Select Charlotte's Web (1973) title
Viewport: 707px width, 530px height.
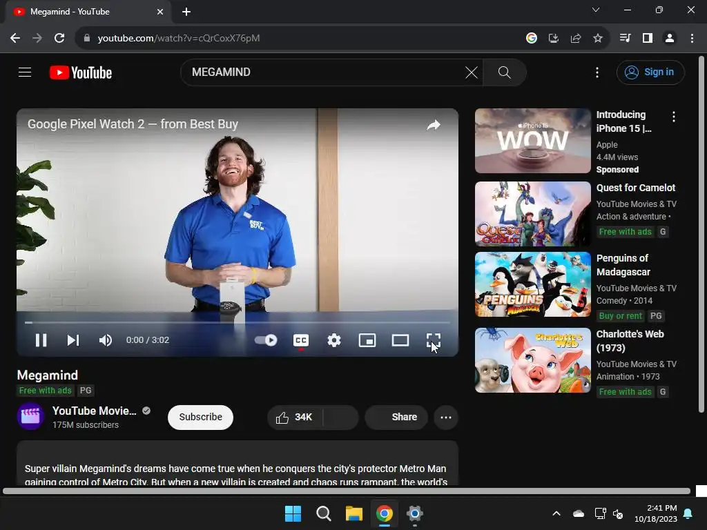[630, 341]
